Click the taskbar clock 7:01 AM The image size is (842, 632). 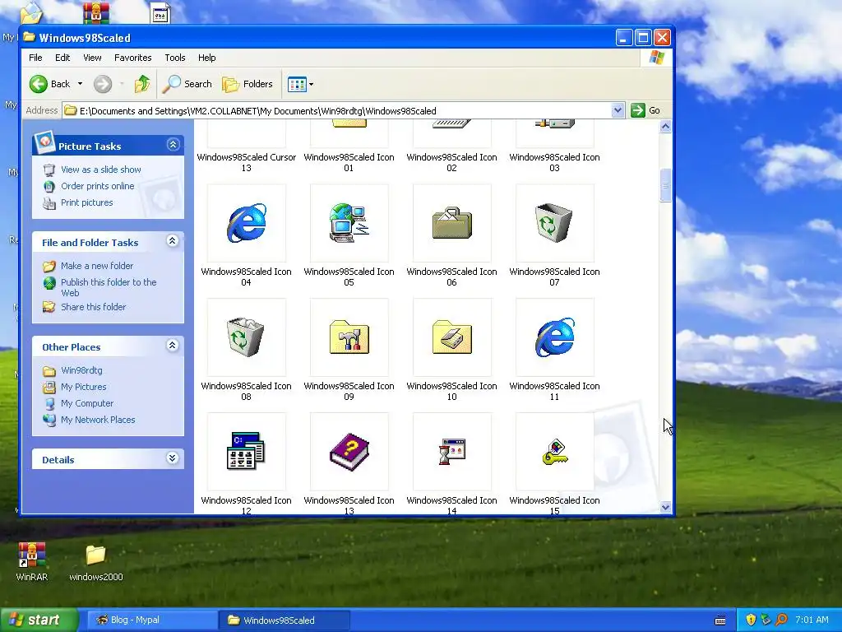pos(812,620)
